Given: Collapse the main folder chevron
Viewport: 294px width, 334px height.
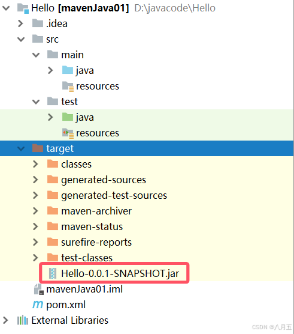Looking at the screenshot, I should coord(36,55).
